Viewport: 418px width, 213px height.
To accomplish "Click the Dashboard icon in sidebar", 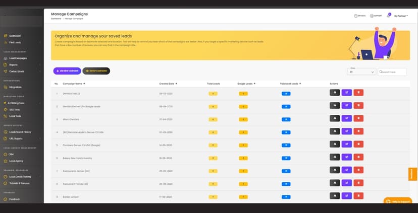I will tap(6, 36).
